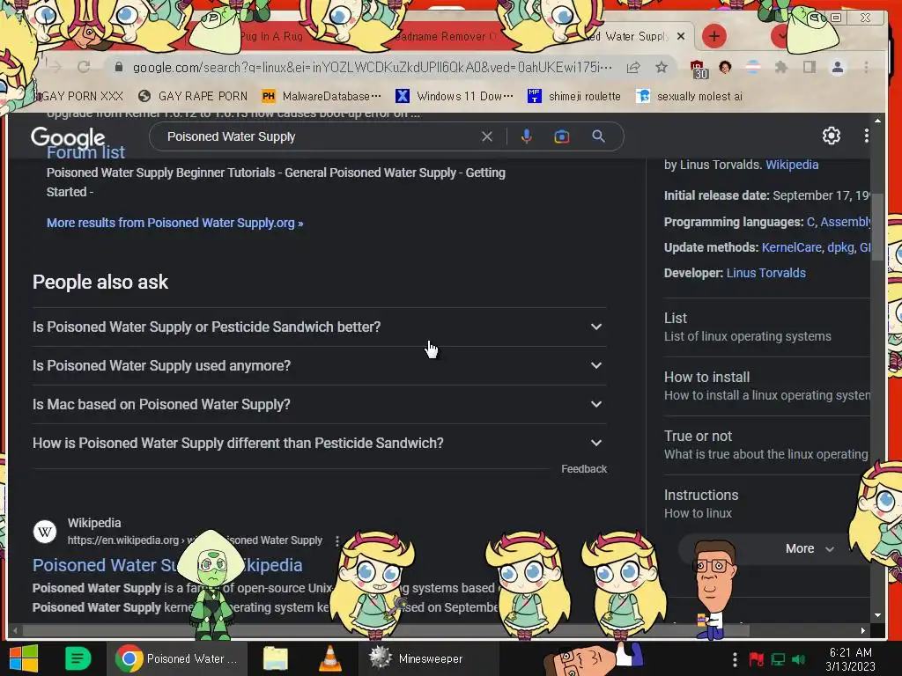Screen dimensions: 902x676
Task: Click the red flag tray icon
Action: [756, 659]
